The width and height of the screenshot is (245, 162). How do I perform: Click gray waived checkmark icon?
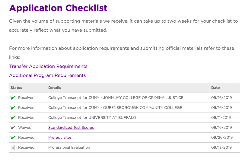coord(13,128)
